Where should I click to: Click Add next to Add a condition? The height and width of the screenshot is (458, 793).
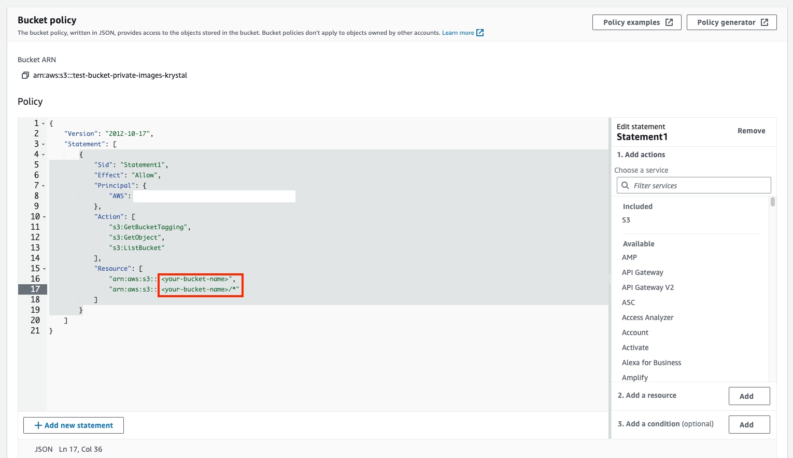coord(749,425)
